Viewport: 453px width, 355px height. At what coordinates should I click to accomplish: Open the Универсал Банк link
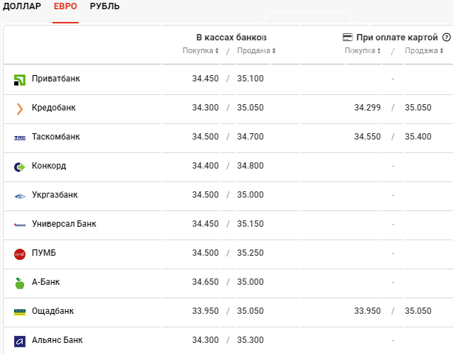[64, 224]
